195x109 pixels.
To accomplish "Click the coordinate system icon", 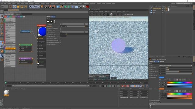I will click(x=41, y=7).
